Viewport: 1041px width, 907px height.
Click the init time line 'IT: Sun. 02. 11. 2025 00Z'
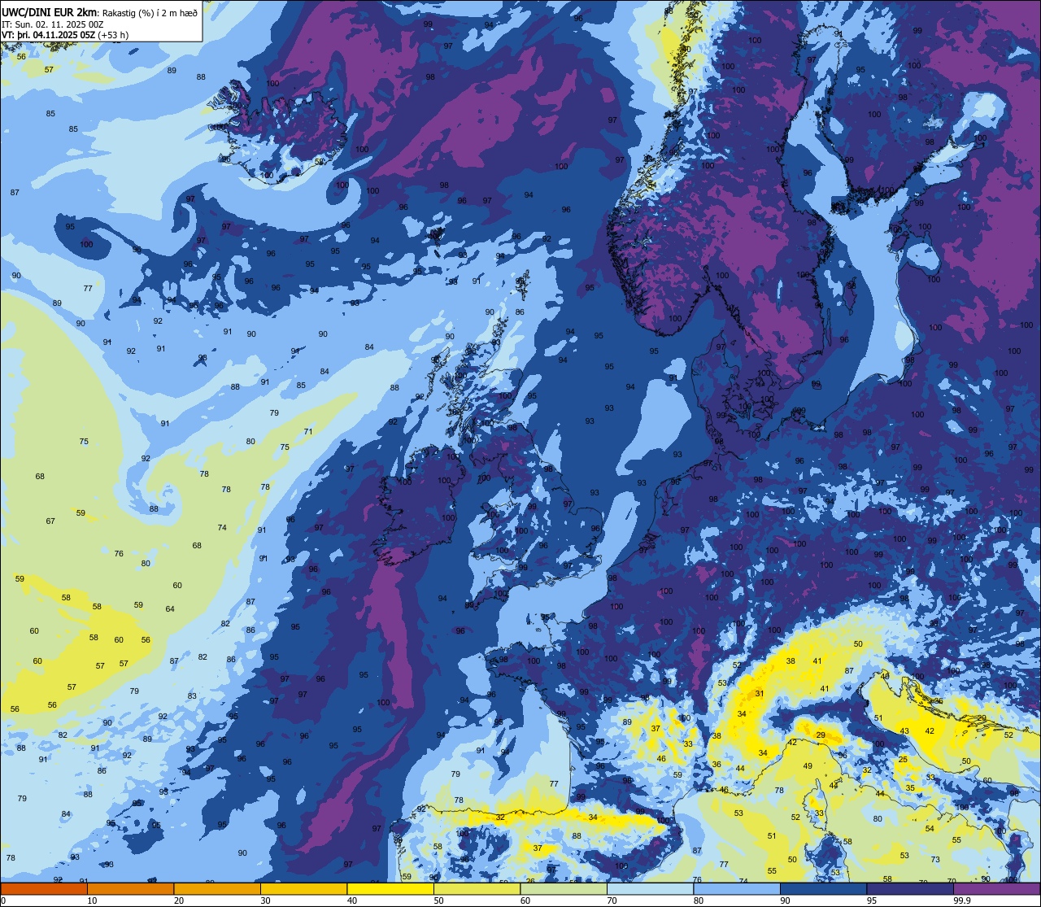(x=52, y=24)
